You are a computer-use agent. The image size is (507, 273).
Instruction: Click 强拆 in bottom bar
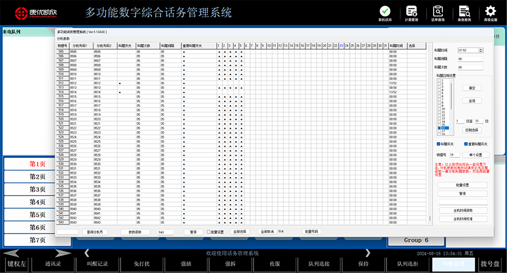click(x=230, y=264)
